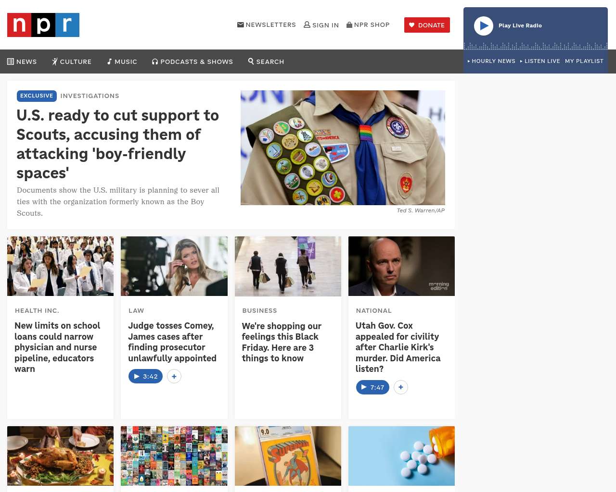Open Search with the magnifier icon
Screen dimensions: 616x492
tap(266, 61)
